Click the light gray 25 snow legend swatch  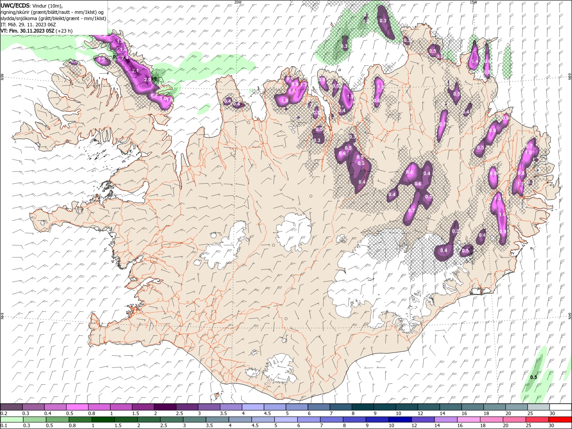538,407
